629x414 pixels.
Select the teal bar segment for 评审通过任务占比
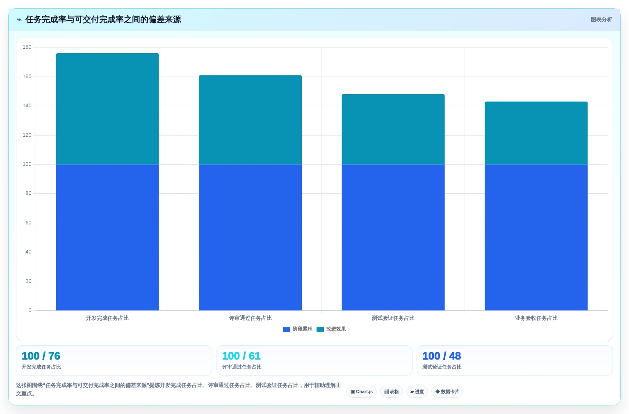pos(250,120)
